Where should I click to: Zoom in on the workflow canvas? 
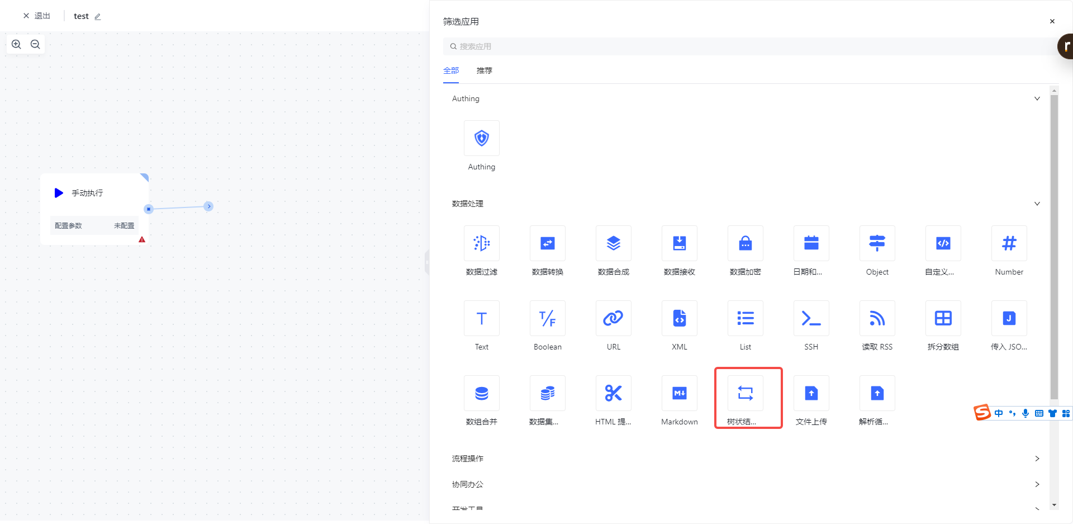coord(16,44)
